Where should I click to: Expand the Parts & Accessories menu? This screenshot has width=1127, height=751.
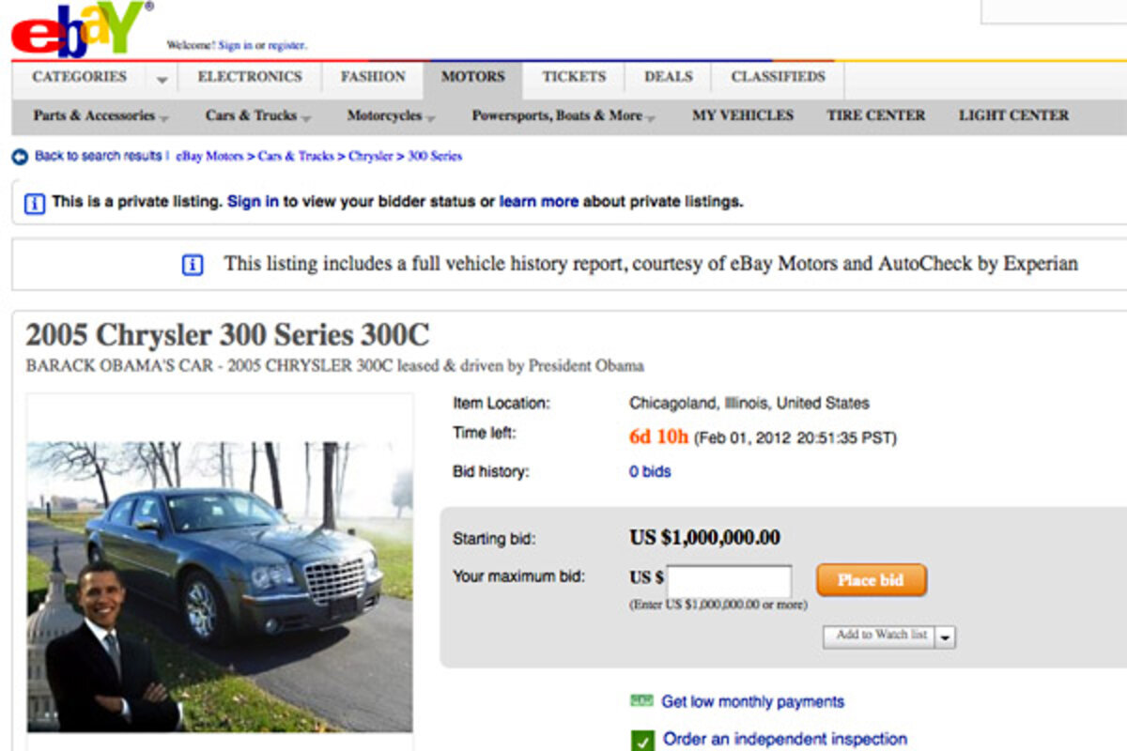click(x=100, y=116)
